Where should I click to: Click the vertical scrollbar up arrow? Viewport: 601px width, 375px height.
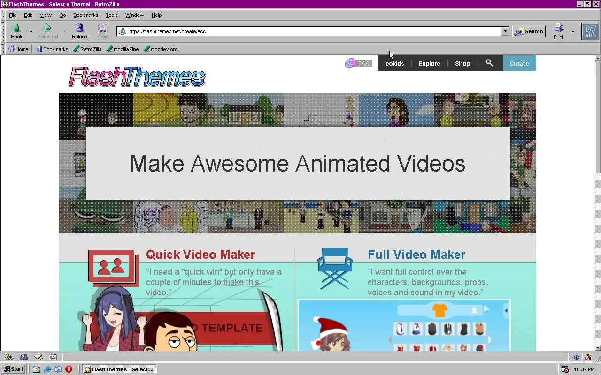tap(598, 59)
